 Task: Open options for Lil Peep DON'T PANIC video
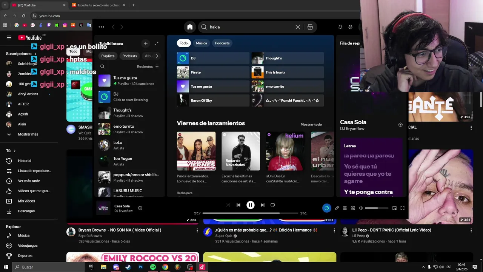tap(471, 230)
